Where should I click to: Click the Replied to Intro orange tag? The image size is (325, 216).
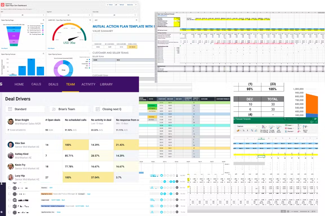click(47, 194)
